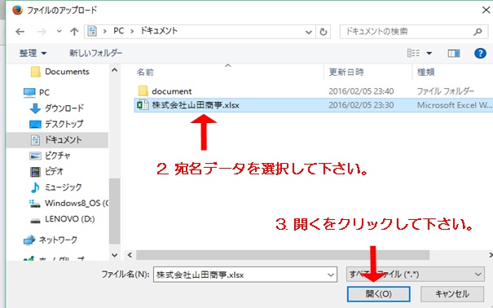Viewport: 493px width, 308px height.
Task: Sort by the 更新日時 column header
Action: (346, 73)
